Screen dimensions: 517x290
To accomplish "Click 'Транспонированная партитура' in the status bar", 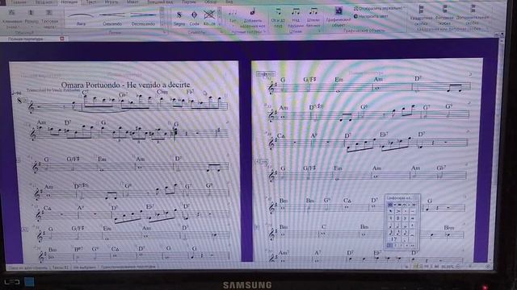I will point(128,267).
